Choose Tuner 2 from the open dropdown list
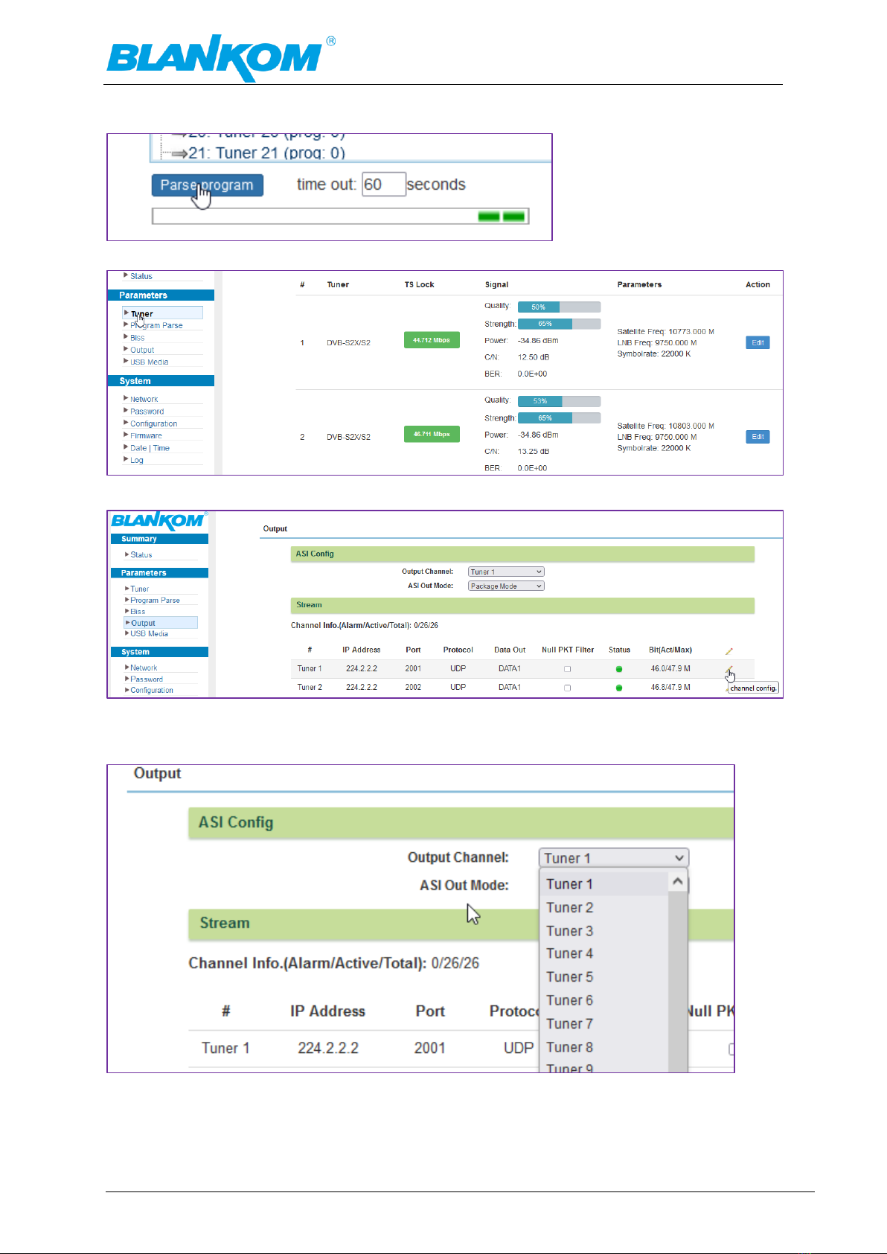This screenshot has width=887, height=1254. tap(603, 907)
